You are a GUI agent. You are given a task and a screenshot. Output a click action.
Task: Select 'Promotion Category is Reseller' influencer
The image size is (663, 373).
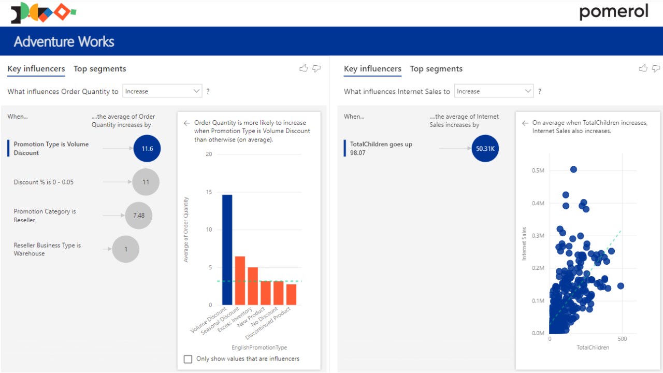pyautogui.click(x=45, y=216)
